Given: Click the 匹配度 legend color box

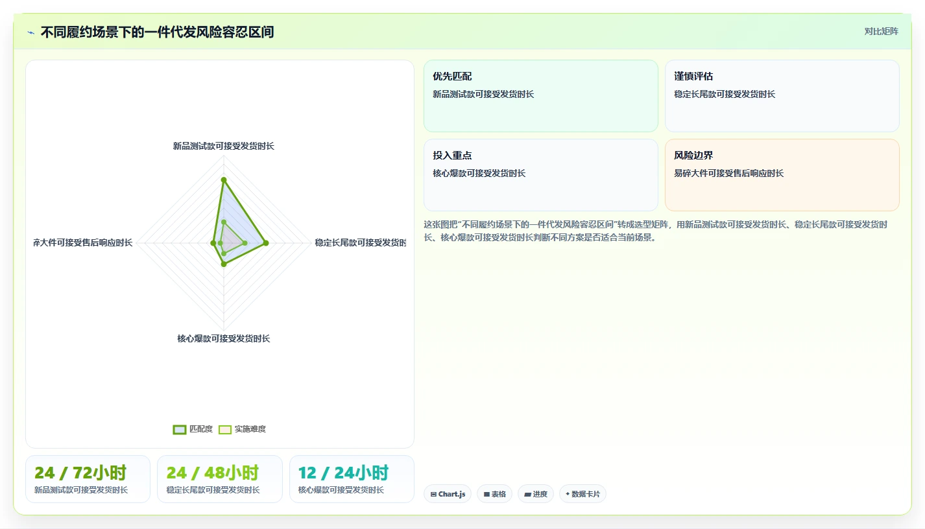Looking at the screenshot, I should [180, 429].
